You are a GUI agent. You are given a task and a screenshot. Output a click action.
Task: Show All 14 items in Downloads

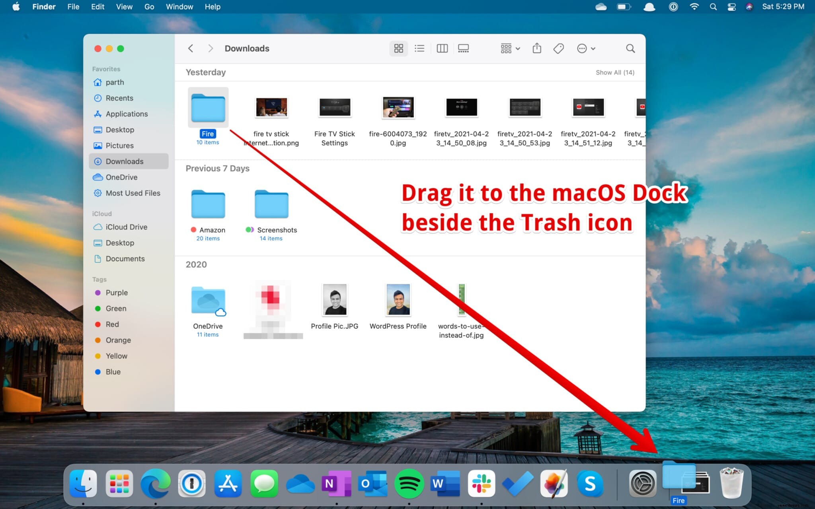(615, 72)
